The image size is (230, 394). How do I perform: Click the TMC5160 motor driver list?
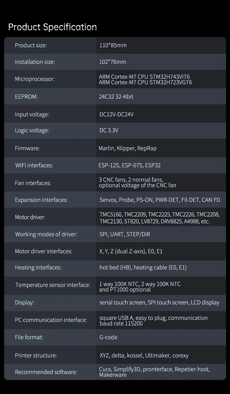click(160, 215)
